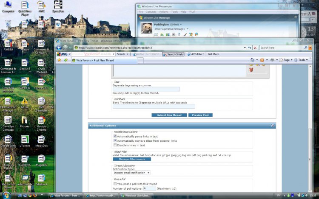Select the Vista Forums - Post New Thread tab
The height and width of the screenshot is (199, 319).
pyautogui.click(x=104, y=60)
